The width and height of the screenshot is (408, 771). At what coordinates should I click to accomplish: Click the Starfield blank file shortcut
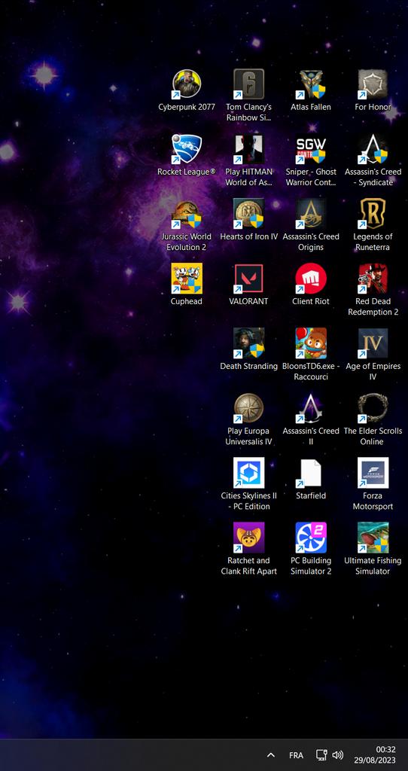tap(311, 473)
